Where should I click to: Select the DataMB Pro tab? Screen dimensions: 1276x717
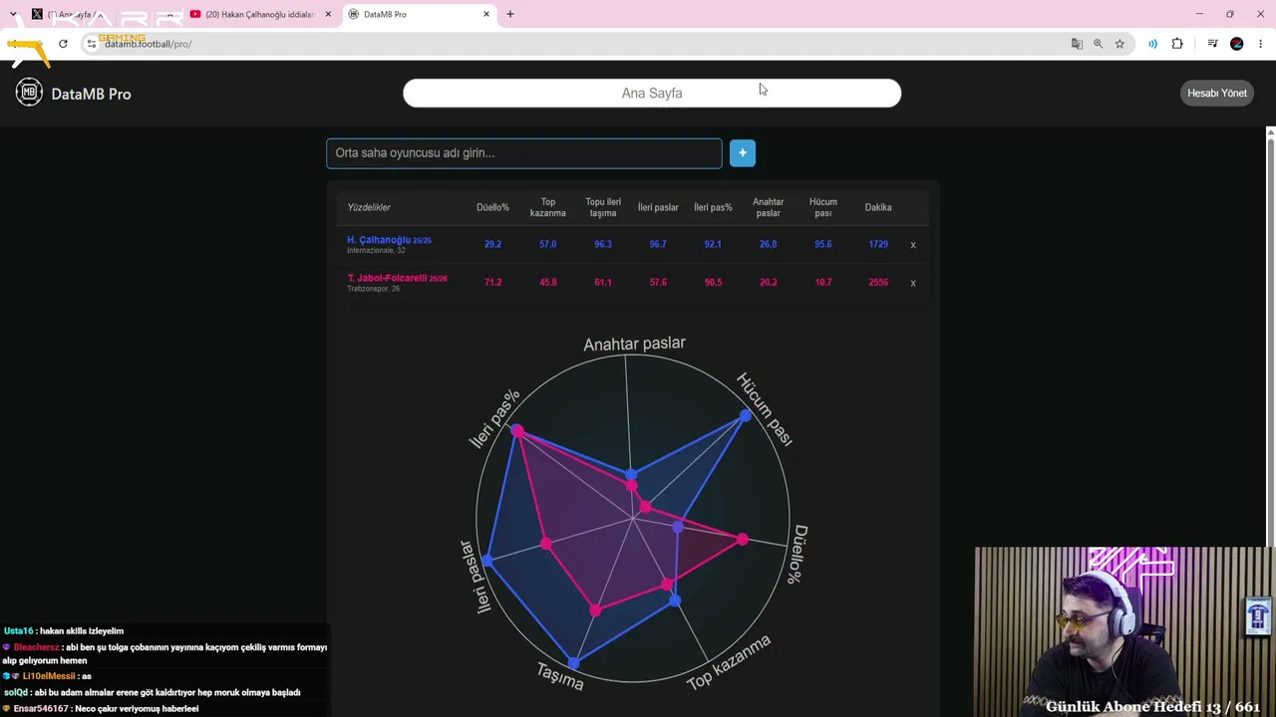(x=419, y=14)
